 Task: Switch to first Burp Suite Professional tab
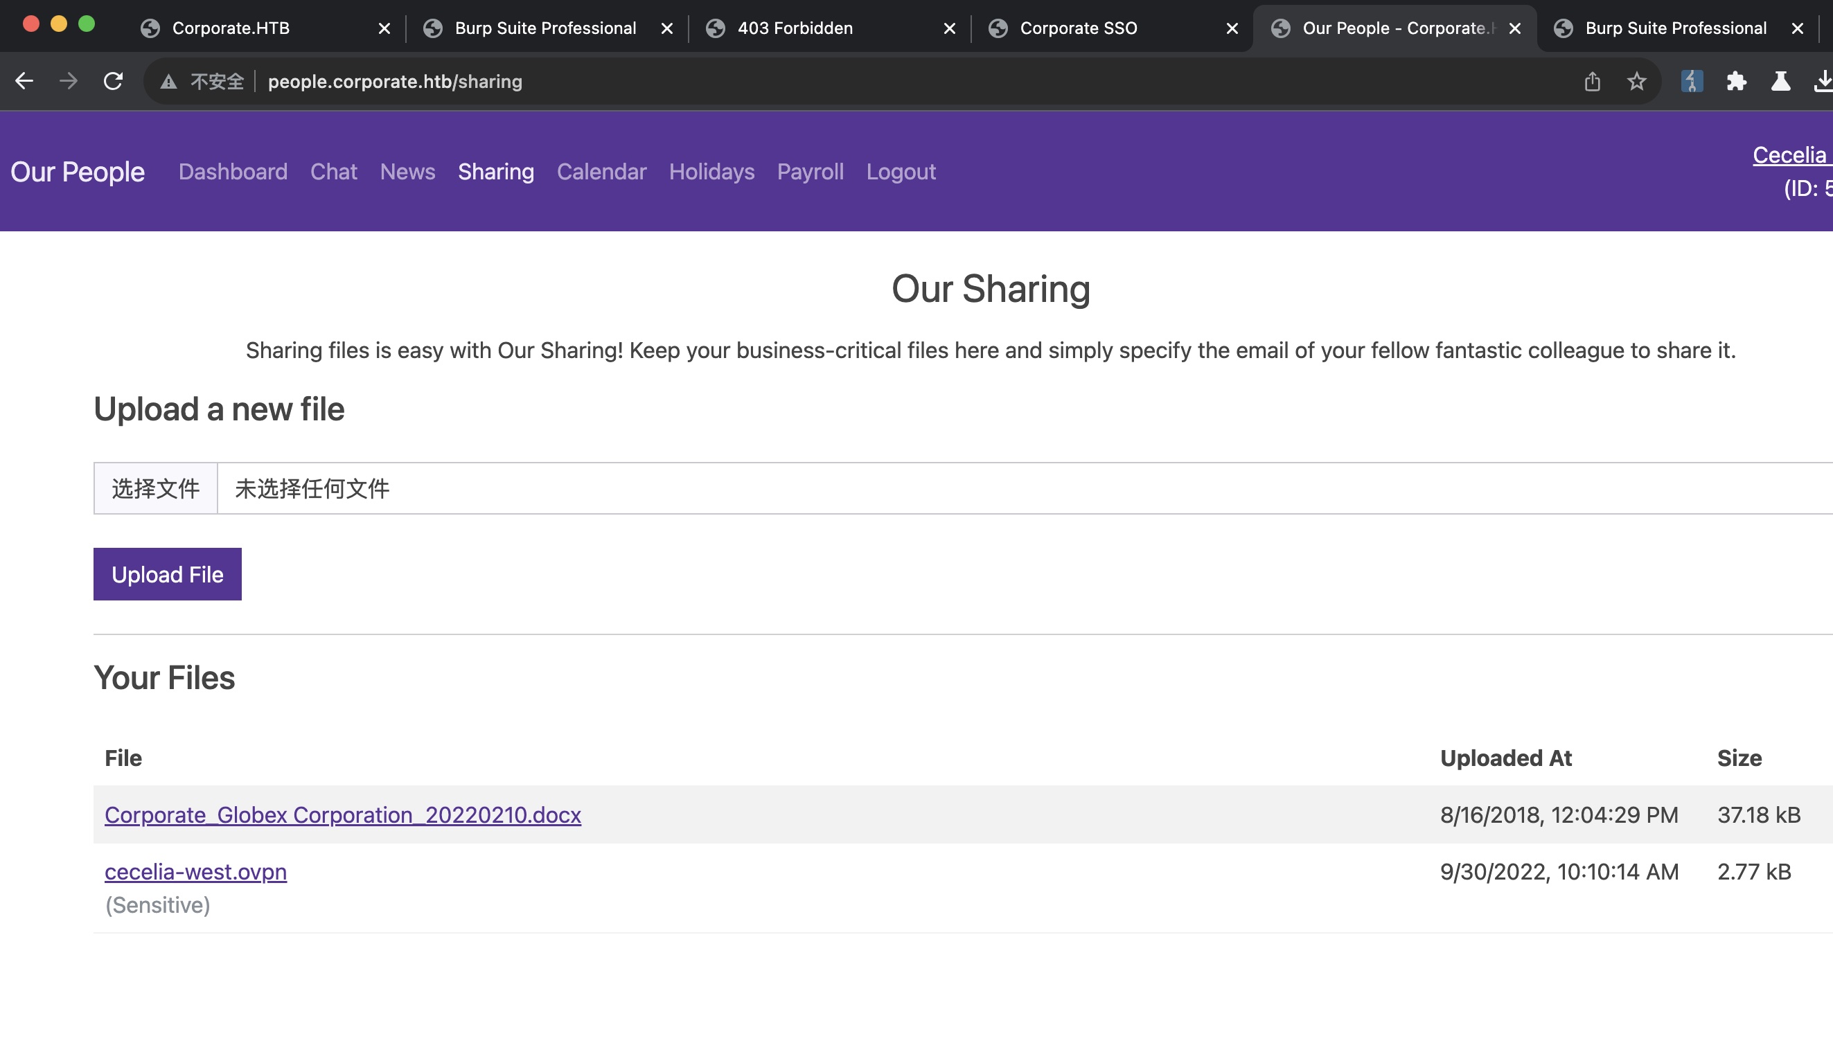pyautogui.click(x=544, y=28)
